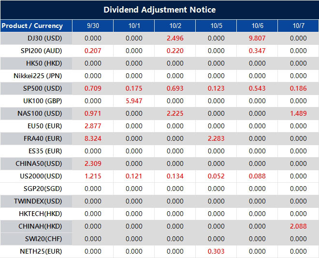Select US2000 value 0.121
Viewport: 319px width, 258px height.
click(x=134, y=176)
